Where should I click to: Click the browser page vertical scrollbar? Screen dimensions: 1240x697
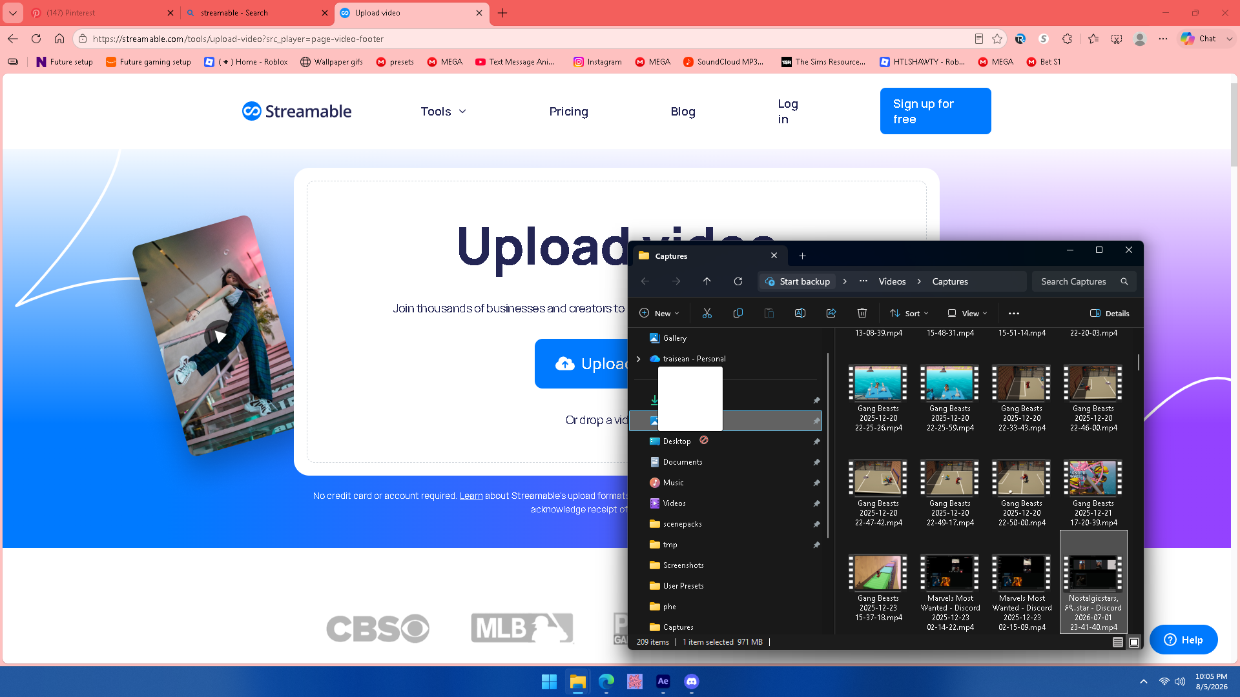1234,125
